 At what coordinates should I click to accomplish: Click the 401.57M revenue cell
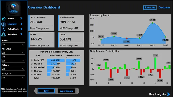[56, 60]
